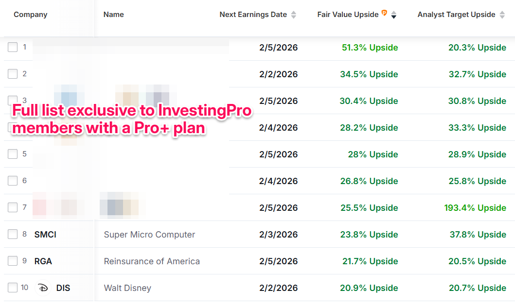The width and height of the screenshot is (515, 306).
Task: Click the Pro+ plan exclusive list banner
Action: click(131, 119)
